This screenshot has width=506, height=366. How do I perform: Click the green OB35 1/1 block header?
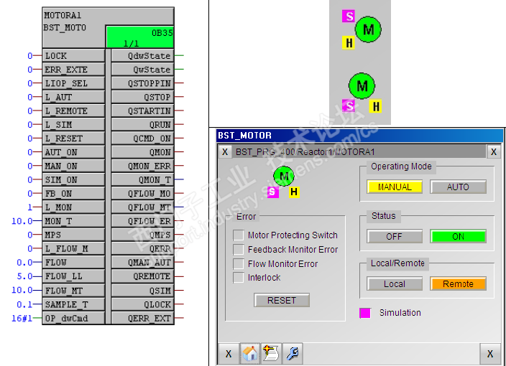[x=139, y=37]
